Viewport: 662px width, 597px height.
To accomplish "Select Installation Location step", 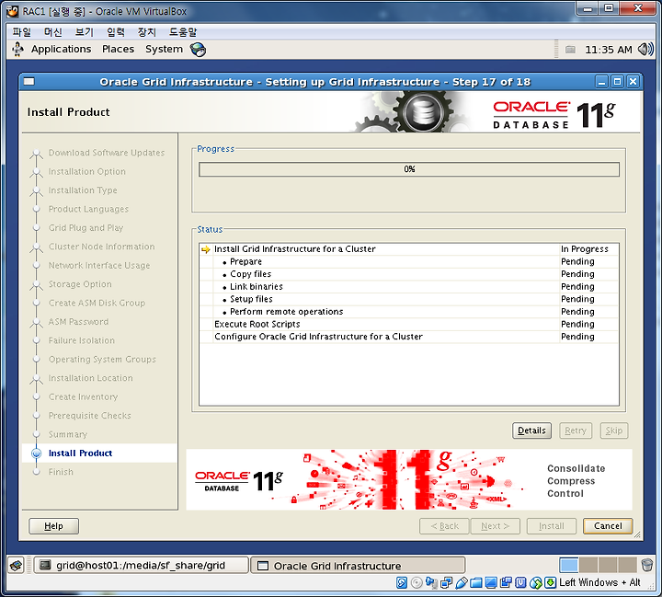I will tap(90, 378).
